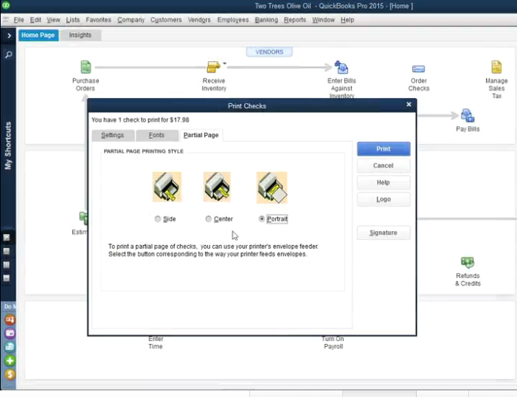Open the View menu
Viewport: 517px width, 397px height.
click(x=53, y=20)
